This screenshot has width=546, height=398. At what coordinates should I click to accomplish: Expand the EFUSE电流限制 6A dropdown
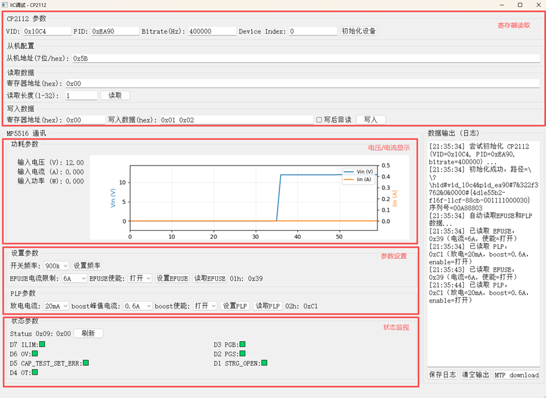coord(74,278)
